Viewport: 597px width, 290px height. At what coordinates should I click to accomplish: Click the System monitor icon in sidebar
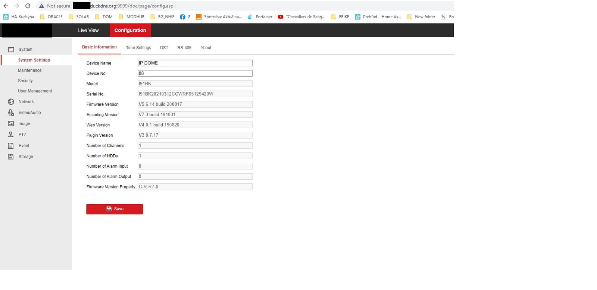pos(11,50)
